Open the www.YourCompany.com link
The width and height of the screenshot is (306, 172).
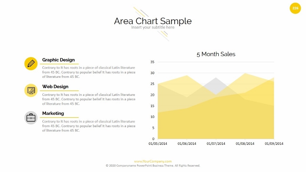[153, 161]
